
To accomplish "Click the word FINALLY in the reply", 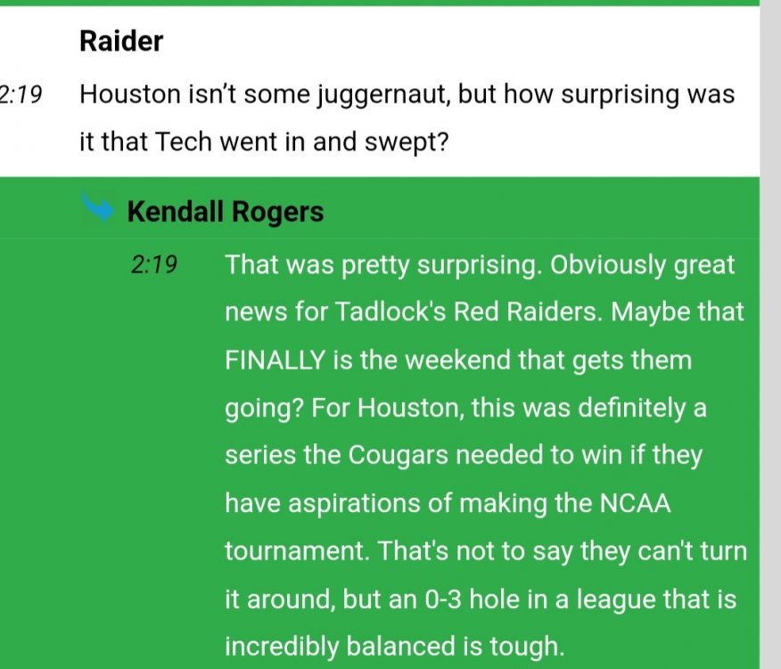I will tap(275, 360).
